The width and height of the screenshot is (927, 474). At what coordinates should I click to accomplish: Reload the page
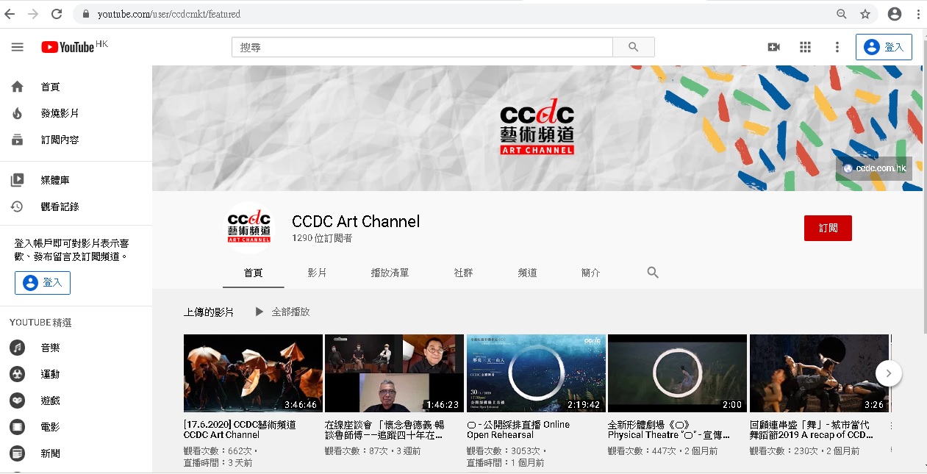(x=57, y=14)
